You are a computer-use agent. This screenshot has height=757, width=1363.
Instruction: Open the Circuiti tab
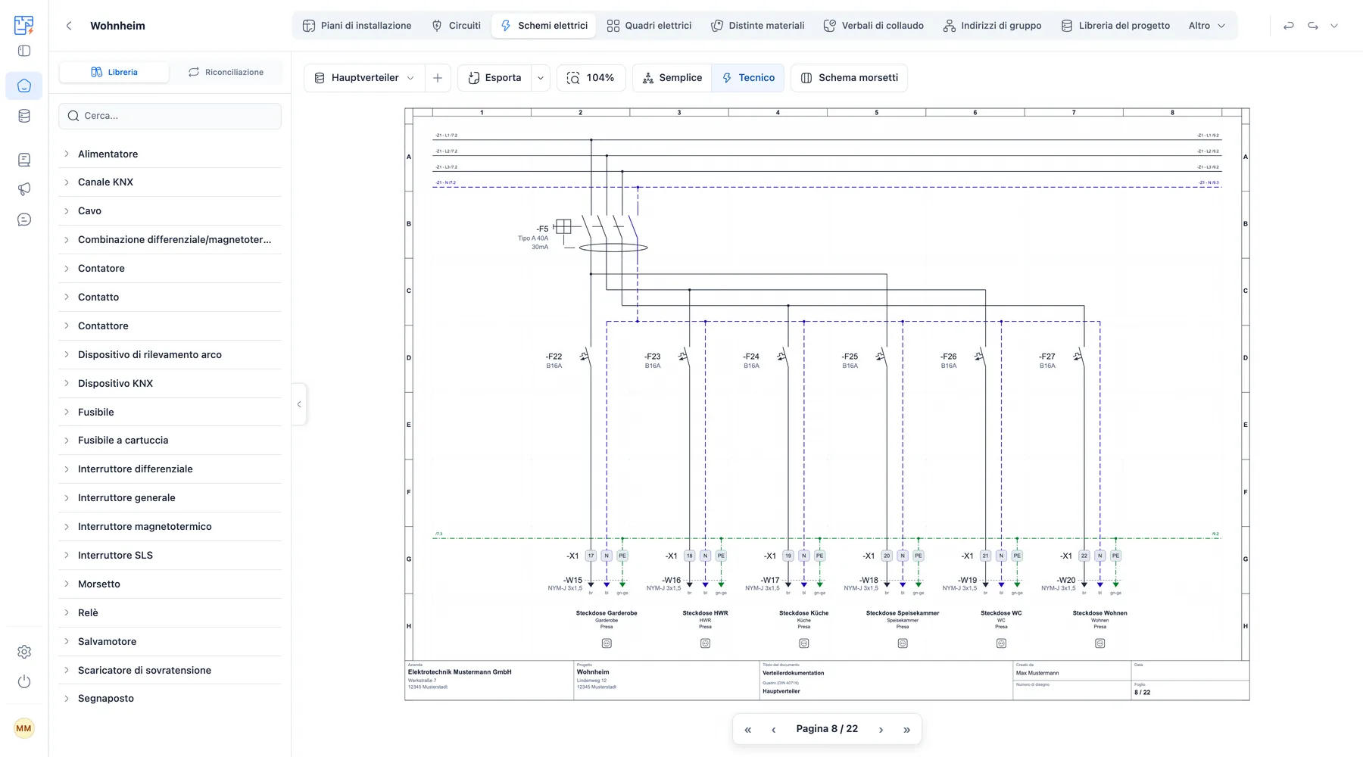click(x=456, y=26)
